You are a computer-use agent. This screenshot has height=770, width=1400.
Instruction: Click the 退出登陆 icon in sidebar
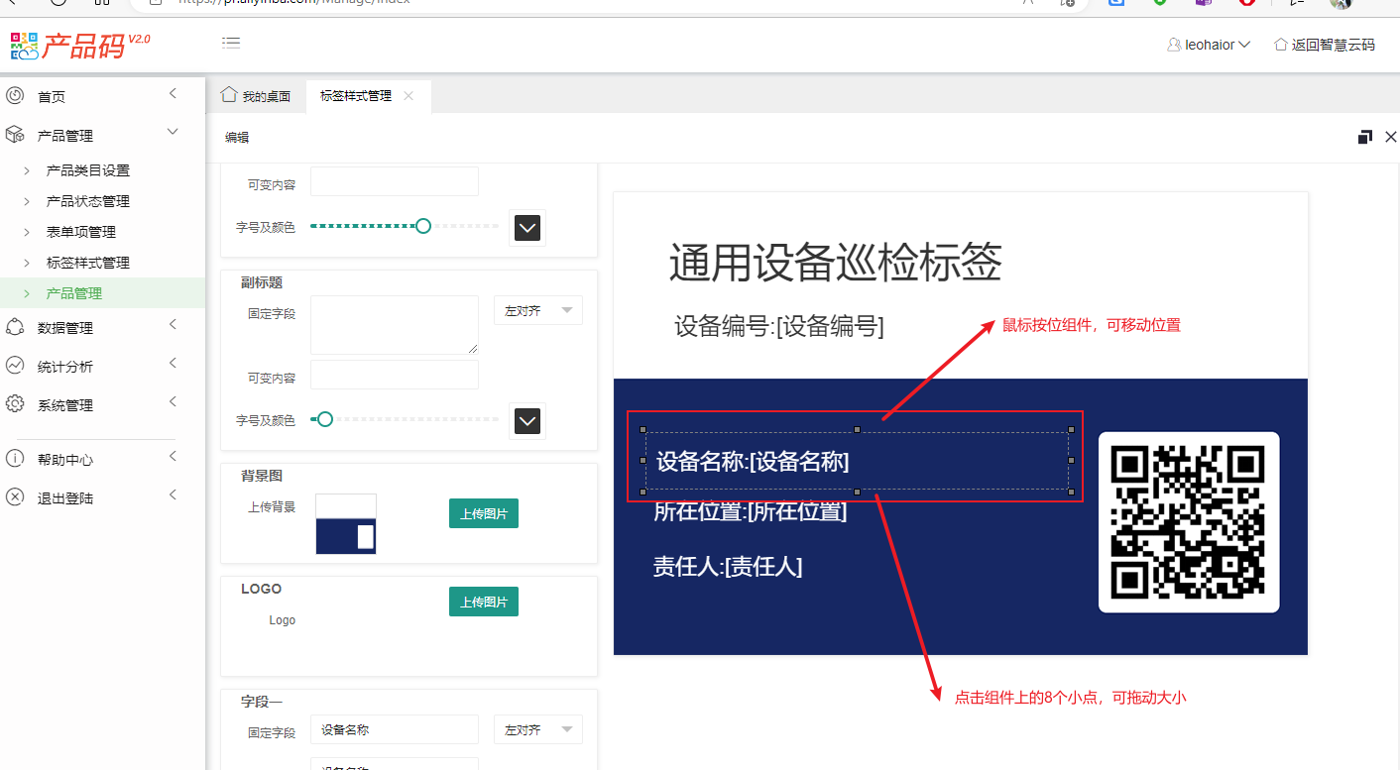pos(15,497)
